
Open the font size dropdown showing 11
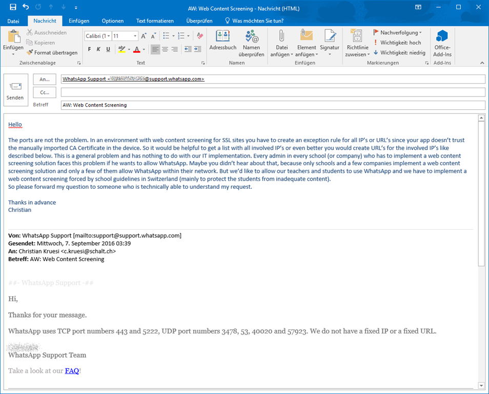pos(135,36)
